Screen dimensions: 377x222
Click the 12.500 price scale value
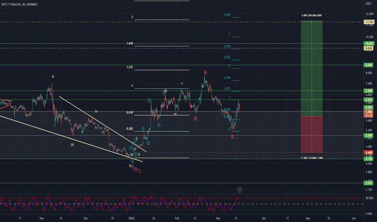tap(369, 14)
